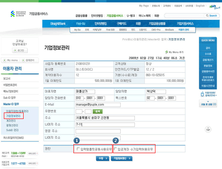Image resolution: width=222 pixels, height=169 pixels.
Task: Select CMS-Pro submenu item
Action: pos(156,30)
